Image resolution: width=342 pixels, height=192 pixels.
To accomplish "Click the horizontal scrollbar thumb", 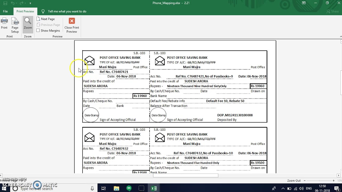I will [x=186, y=175].
